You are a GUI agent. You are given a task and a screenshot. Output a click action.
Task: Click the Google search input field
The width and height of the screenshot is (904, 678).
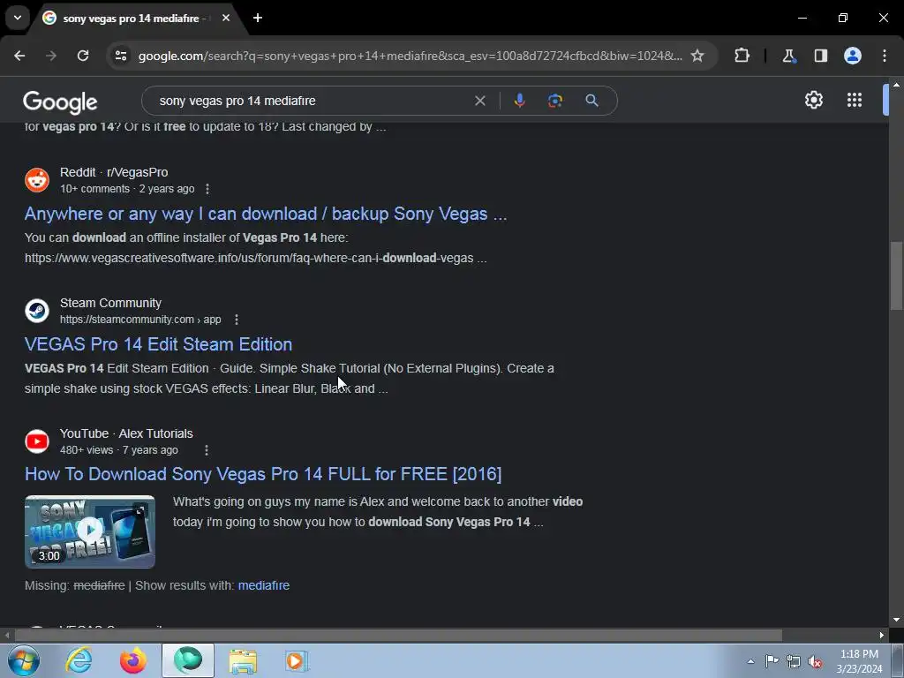[x=312, y=101]
